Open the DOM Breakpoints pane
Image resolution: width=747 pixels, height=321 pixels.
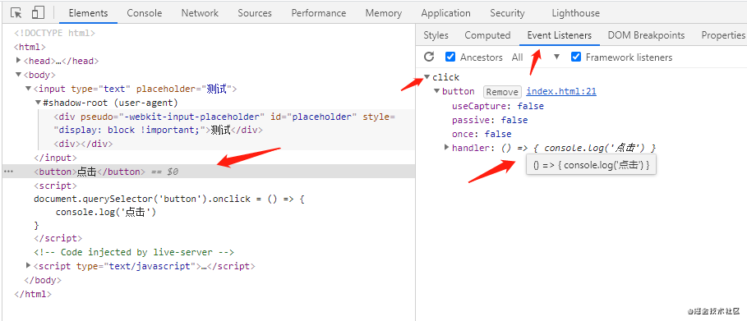coord(646,35)
